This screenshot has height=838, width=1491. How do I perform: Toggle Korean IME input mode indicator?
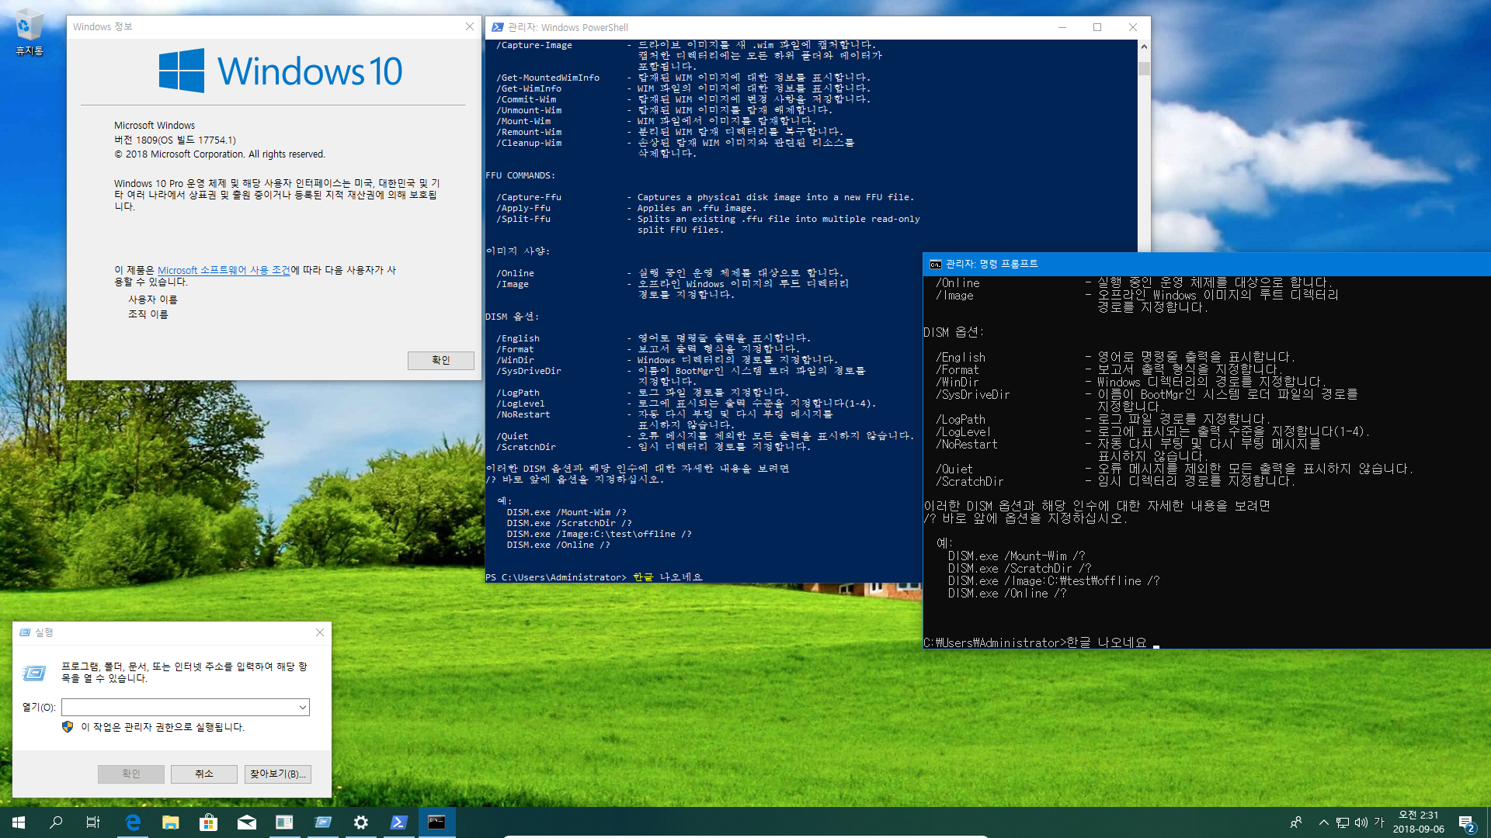tap(1379, 822)
